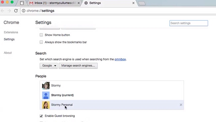Focus the Search settings field
Viewport: 216px width, 122px height.
tap(189, 23)
